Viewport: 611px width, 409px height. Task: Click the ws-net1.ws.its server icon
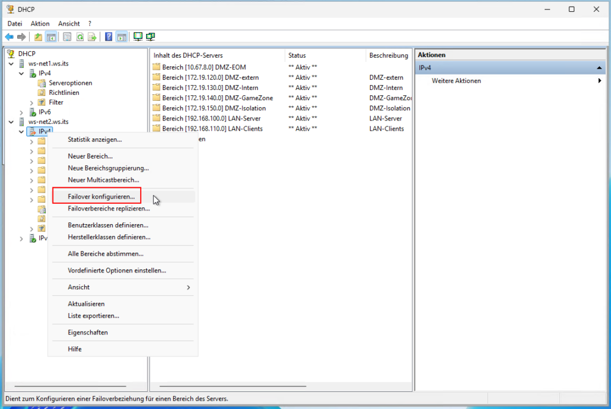point(21,63)
